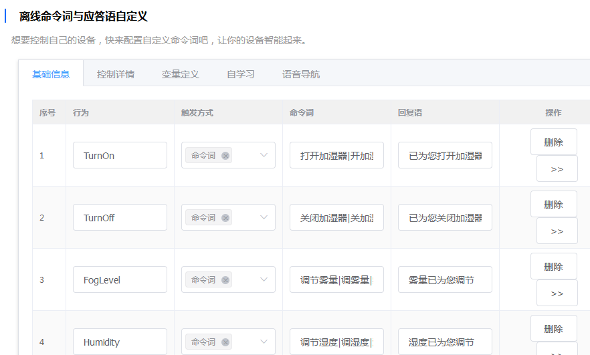The width and height of the screenshot is (590, 355).
Task: Edit command words field 调节湿度
Action: click(x=336, y=342)
